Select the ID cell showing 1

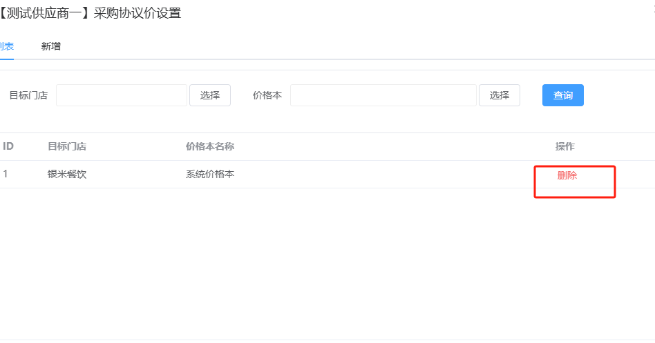pyautogui.click(x=6, y=174)
